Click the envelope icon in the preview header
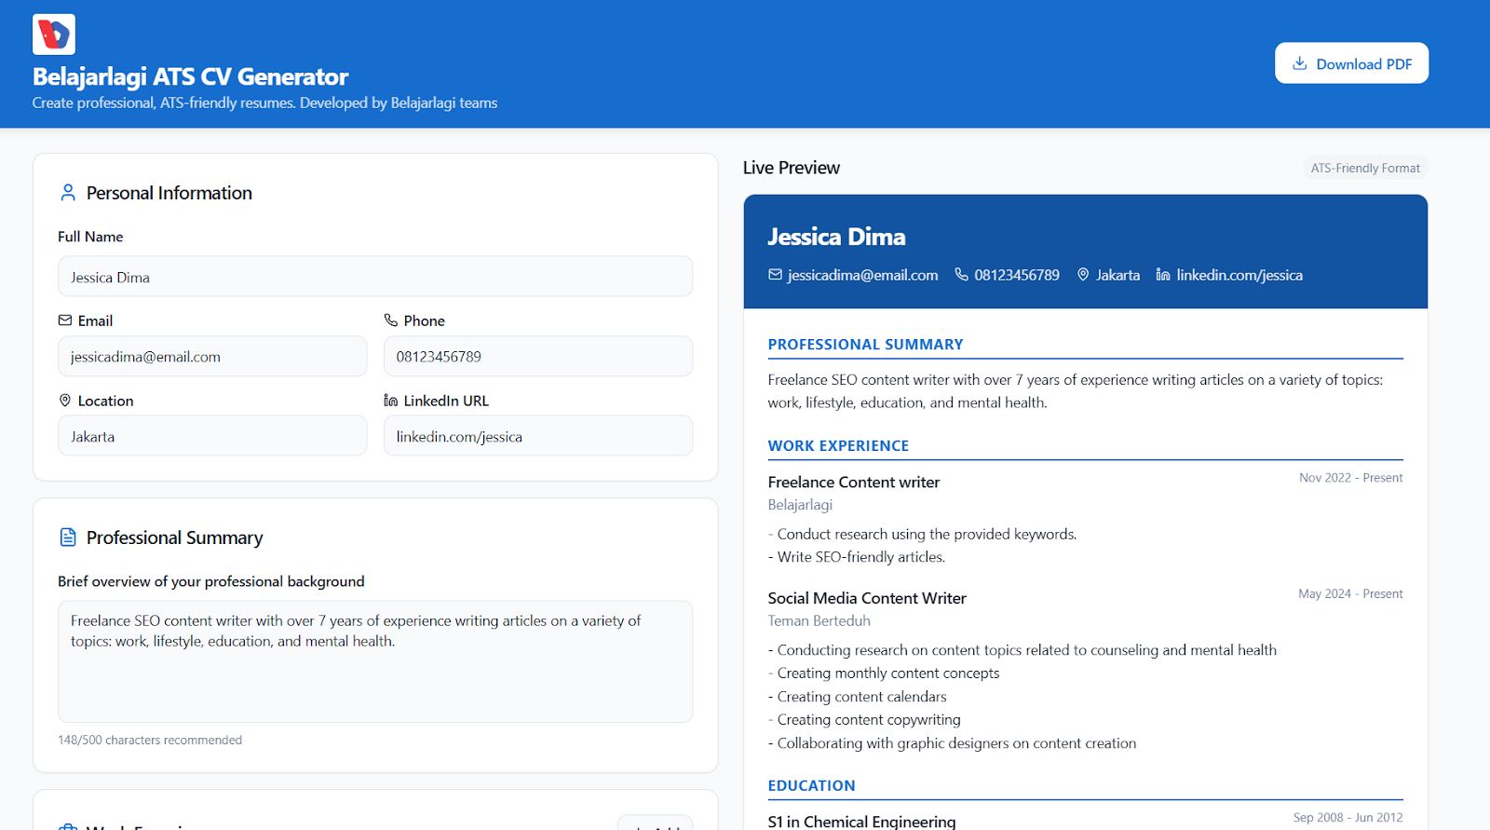The height and width of the screenshot is (830, 1490). click(775, 275)
